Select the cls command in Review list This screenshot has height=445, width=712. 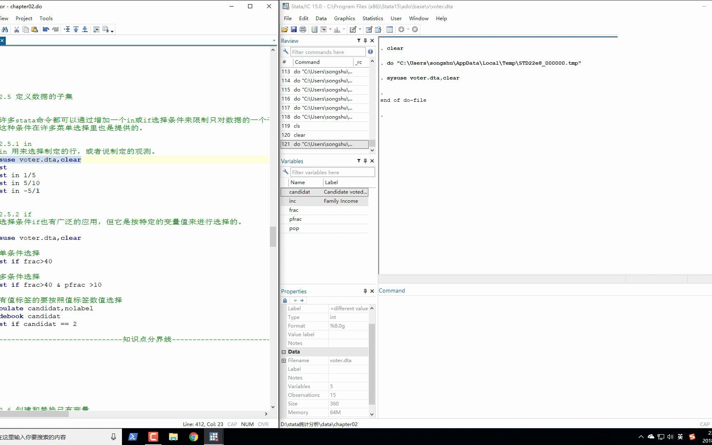click(x=325, y=126)
